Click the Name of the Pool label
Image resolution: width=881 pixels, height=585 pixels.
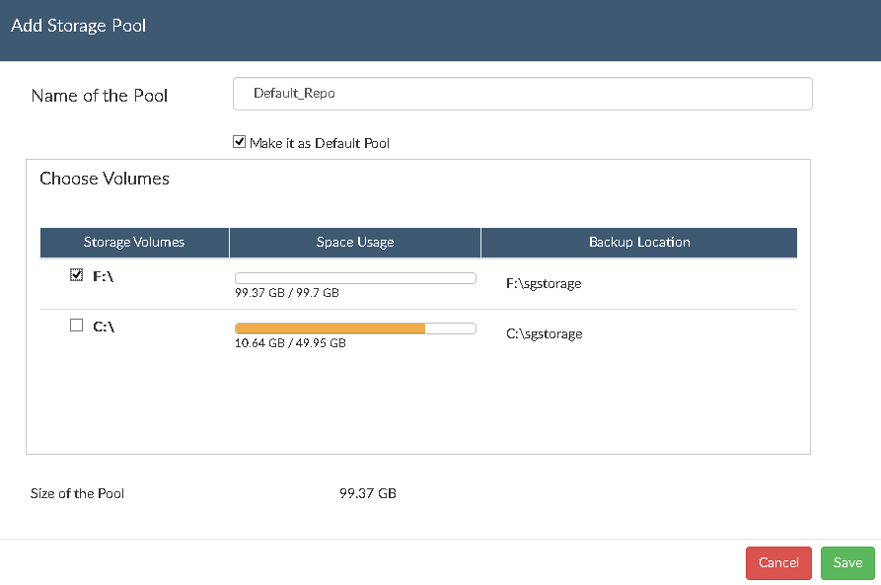pyautogui.click(x=100, y=96)
